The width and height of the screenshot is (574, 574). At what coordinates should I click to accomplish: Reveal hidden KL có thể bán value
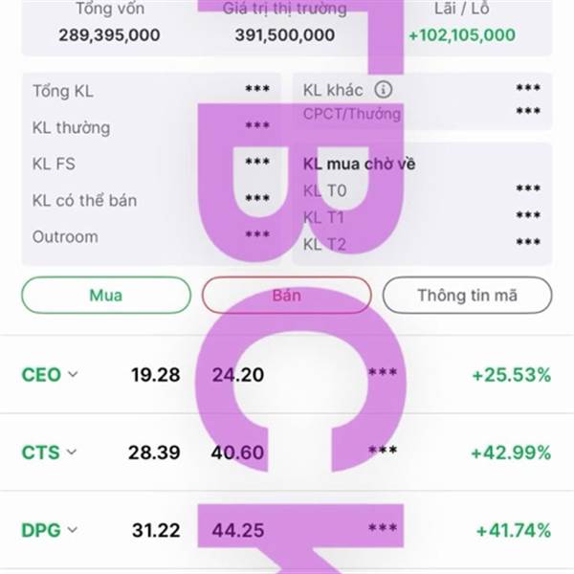[x=257, y=198]
